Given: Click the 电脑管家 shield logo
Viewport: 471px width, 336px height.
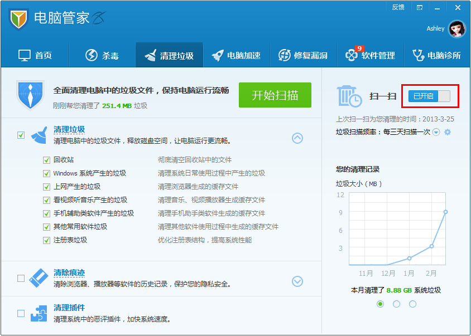Looking at the screenshot, I should [19, 19].
